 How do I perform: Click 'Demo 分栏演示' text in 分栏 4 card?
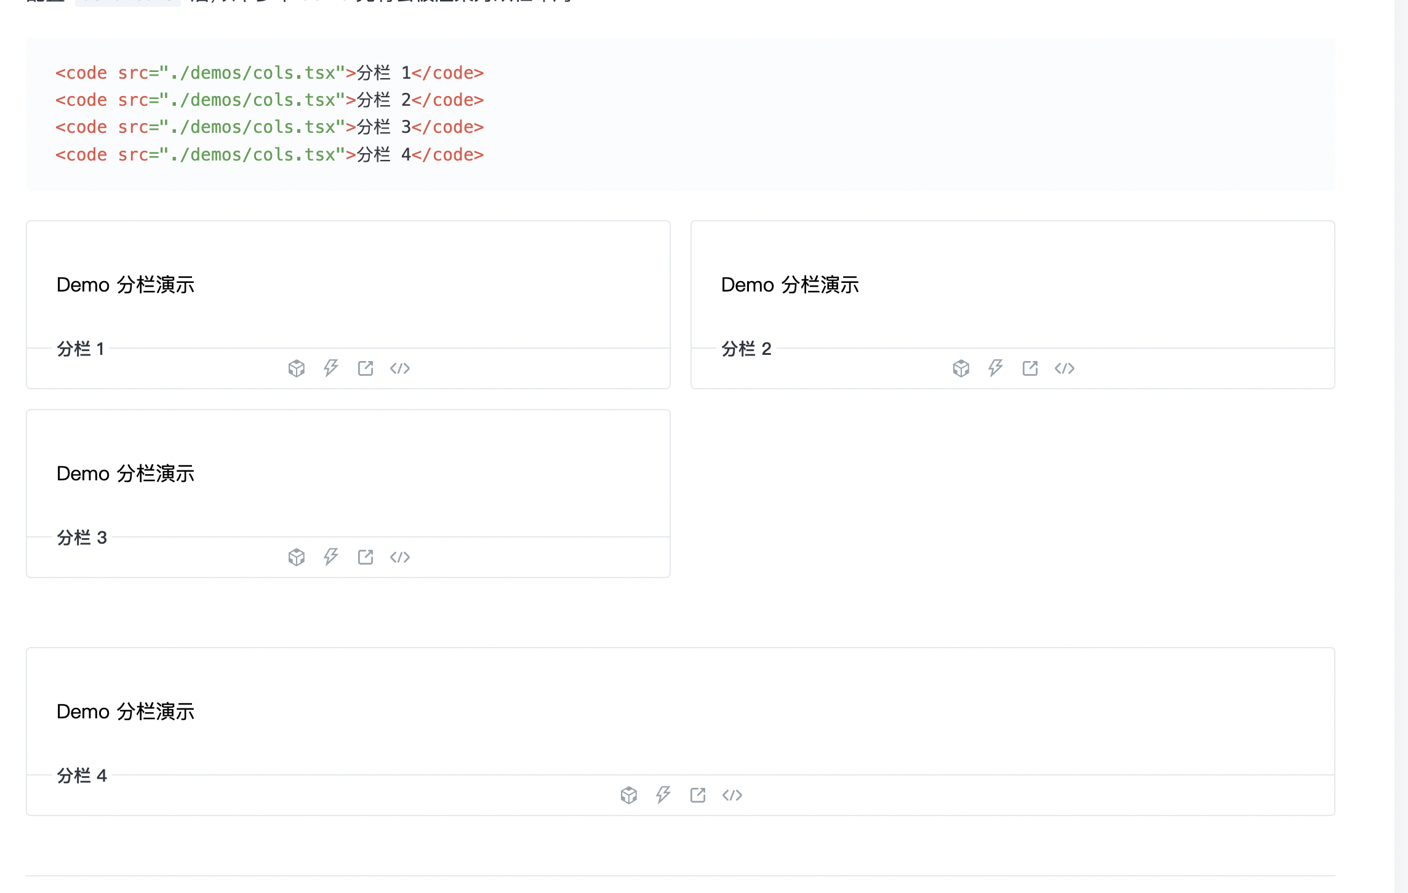click(x=126, y=712)
